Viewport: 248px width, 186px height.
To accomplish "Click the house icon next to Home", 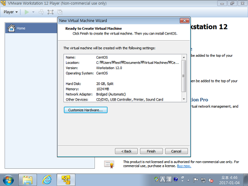I will coord(12,28).
